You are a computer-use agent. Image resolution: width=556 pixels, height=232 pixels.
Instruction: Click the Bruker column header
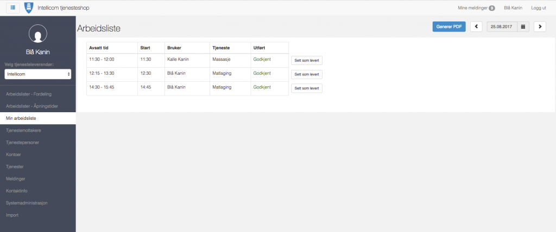187,48
